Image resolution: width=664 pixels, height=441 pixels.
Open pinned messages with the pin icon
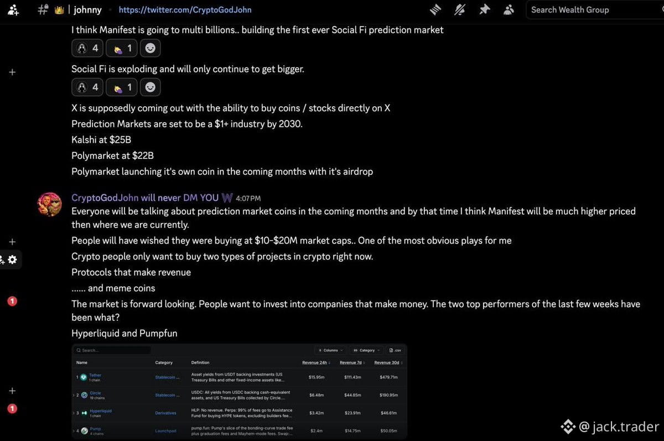[485, 9]
